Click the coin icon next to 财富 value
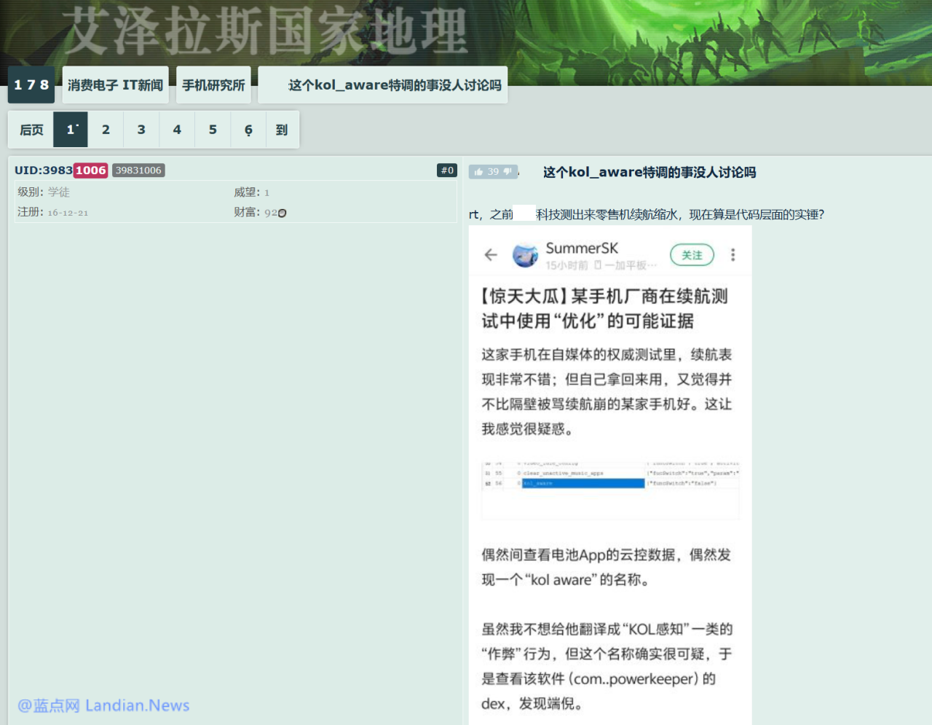932x725 pixels. point(283,213)
